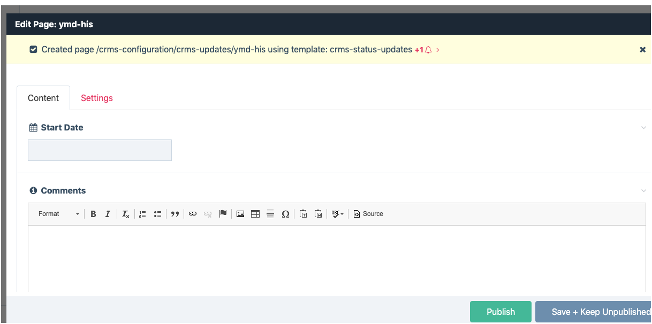Insert a table
This screenshot has width=652, height=324.
pyautogui.click(x=255, y=214)
